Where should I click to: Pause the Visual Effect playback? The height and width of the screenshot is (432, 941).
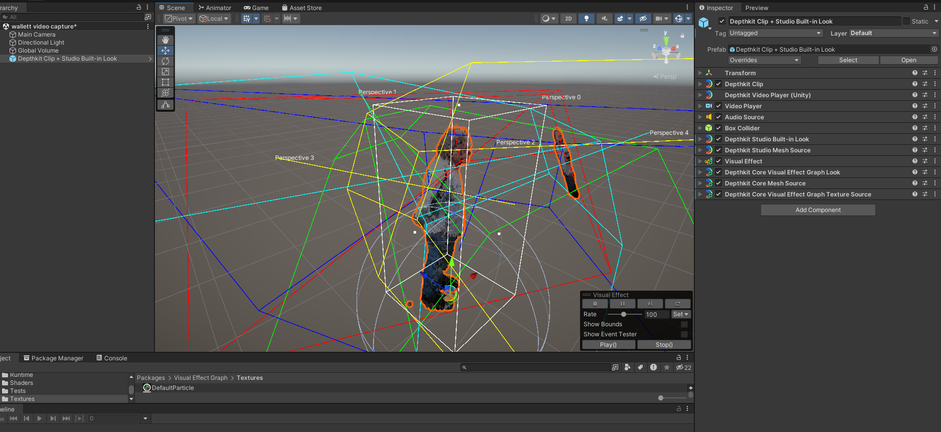pyautogui.click(x=623, y=304)
